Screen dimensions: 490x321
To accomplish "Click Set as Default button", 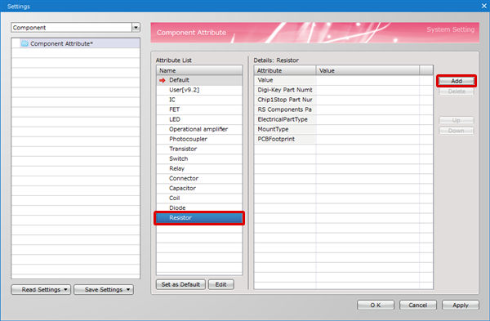I will pos(180,284).
